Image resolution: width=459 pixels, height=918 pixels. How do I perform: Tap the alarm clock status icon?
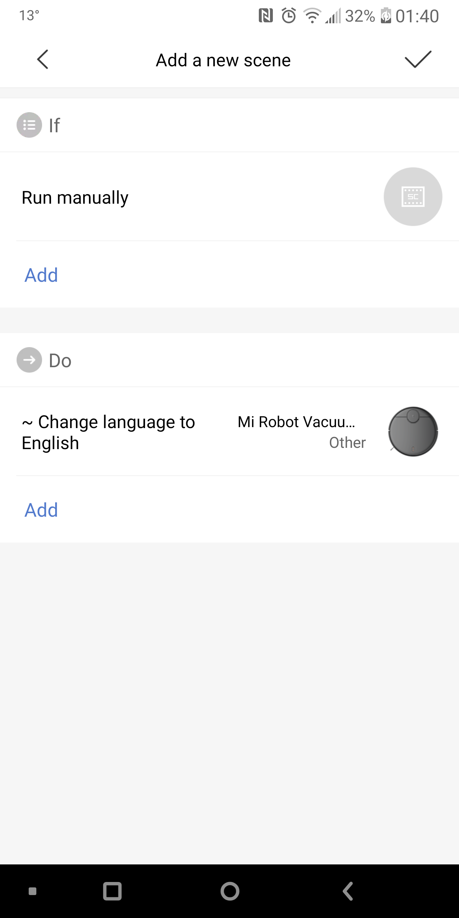click(x=289, y=16)
